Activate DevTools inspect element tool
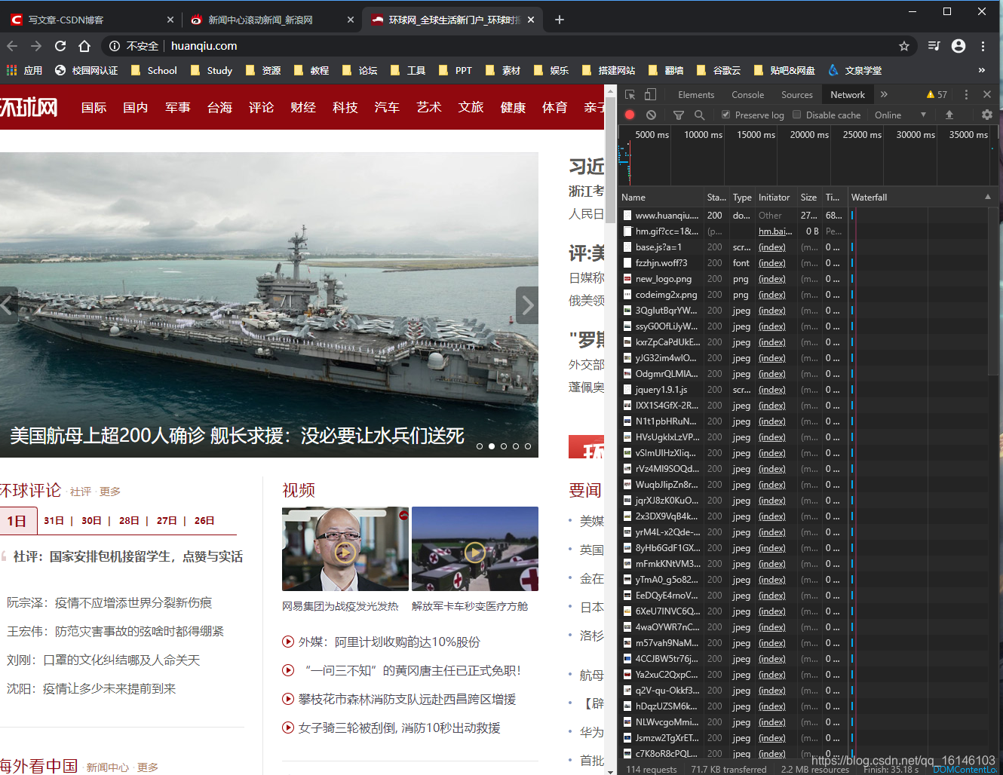Viewport: 1003px width, 775px height. click(630, 94)
